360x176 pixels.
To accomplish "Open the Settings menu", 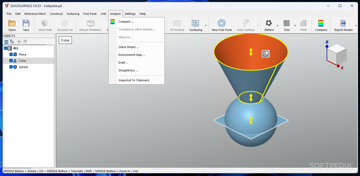I will tap(130, 14).
